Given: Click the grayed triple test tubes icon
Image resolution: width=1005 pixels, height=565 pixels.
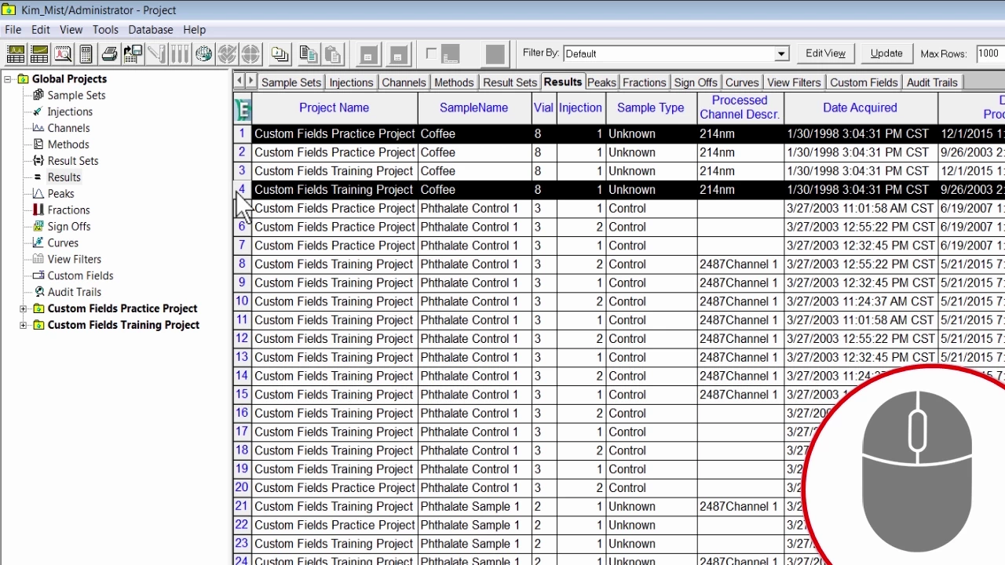Looking at the screenshot, I should (x=180, y=54).
